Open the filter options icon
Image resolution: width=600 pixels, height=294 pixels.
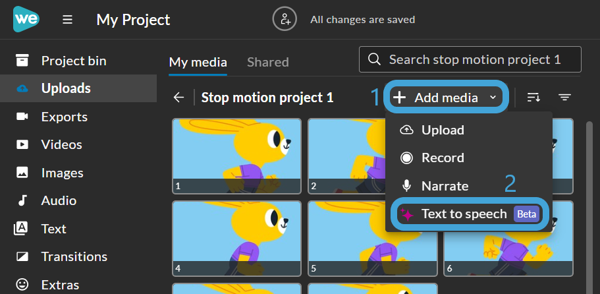pyautogui.click(x=564, y=98)
